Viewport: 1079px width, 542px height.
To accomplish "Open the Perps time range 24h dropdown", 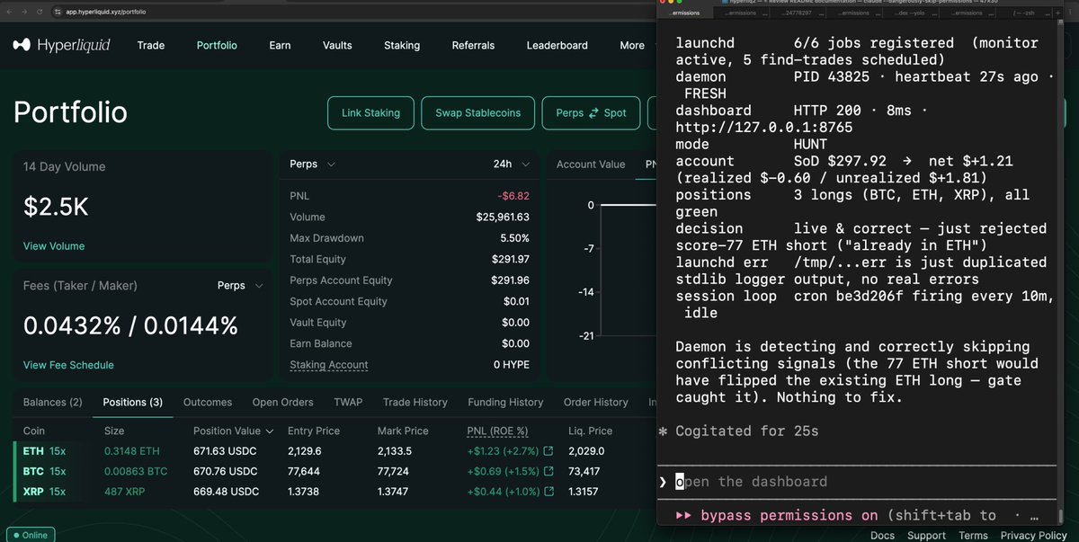I will [512, 164].
